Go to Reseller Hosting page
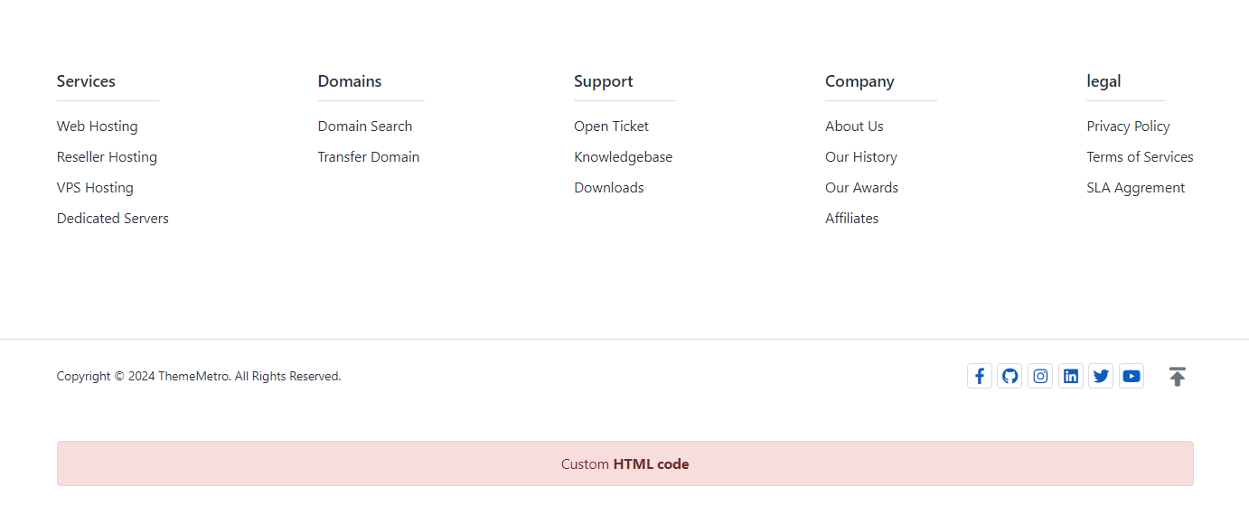Viewport: 1249px width, 515px height. pyautogui.click(x=107, y=157)
